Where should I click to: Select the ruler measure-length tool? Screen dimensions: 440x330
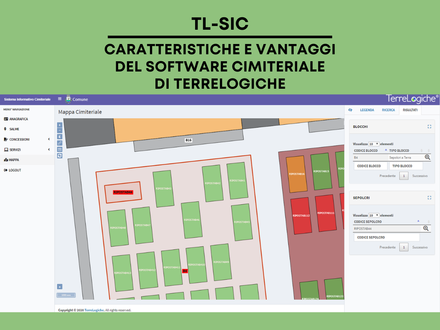click(x=60, y=143)
